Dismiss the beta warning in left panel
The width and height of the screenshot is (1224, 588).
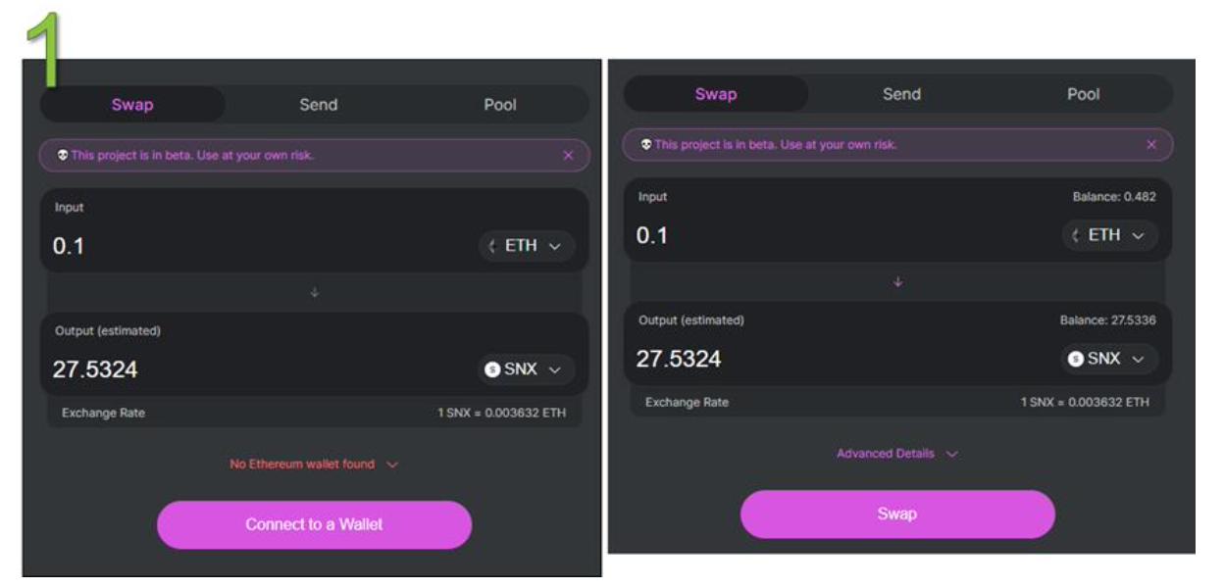[x=568, y=156]
